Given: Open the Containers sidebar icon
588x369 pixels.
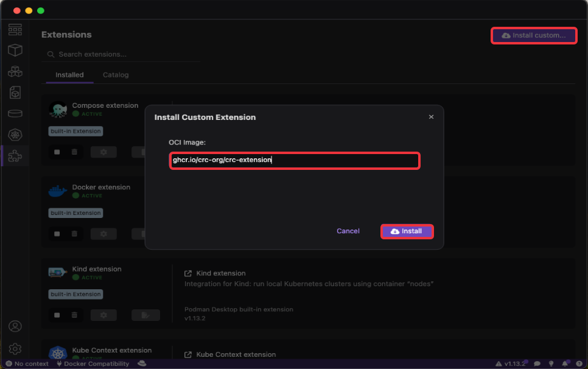Looking at the screenshot, I should [15, 51].
